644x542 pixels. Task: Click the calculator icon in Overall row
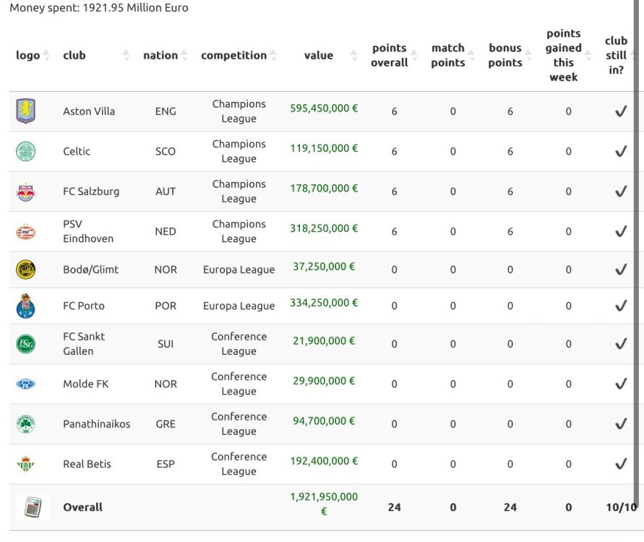point(33,507)
